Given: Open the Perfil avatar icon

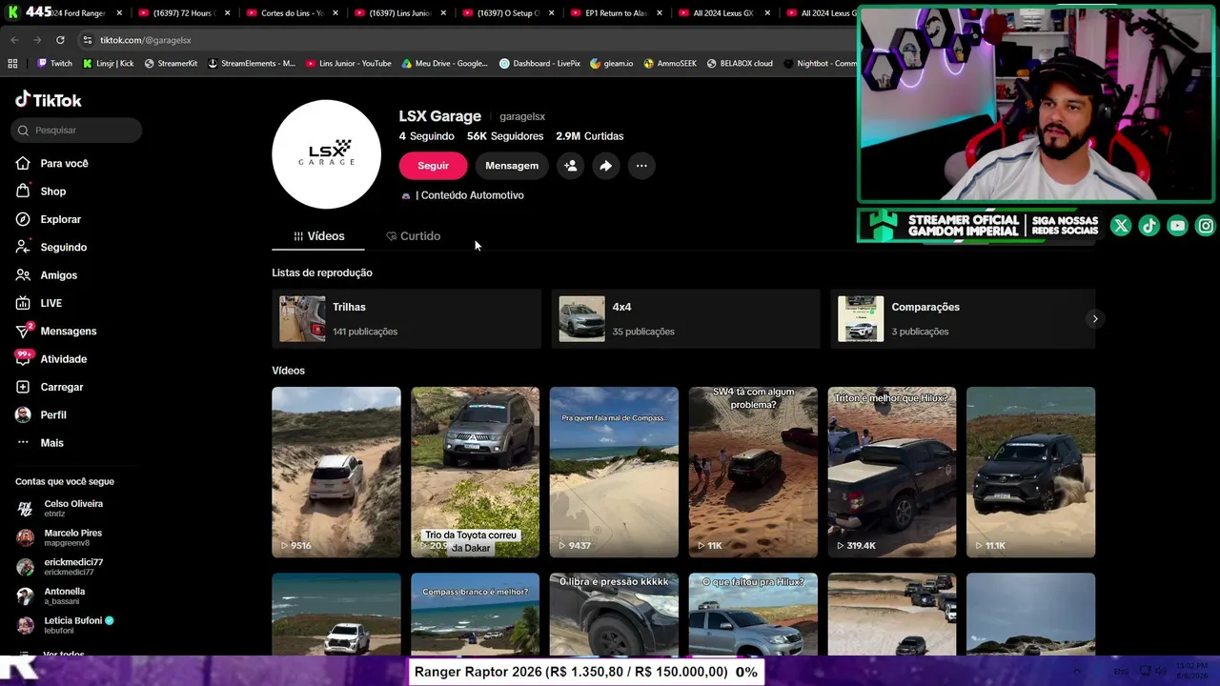Looking at the screenshot, I should coord(23,414).
